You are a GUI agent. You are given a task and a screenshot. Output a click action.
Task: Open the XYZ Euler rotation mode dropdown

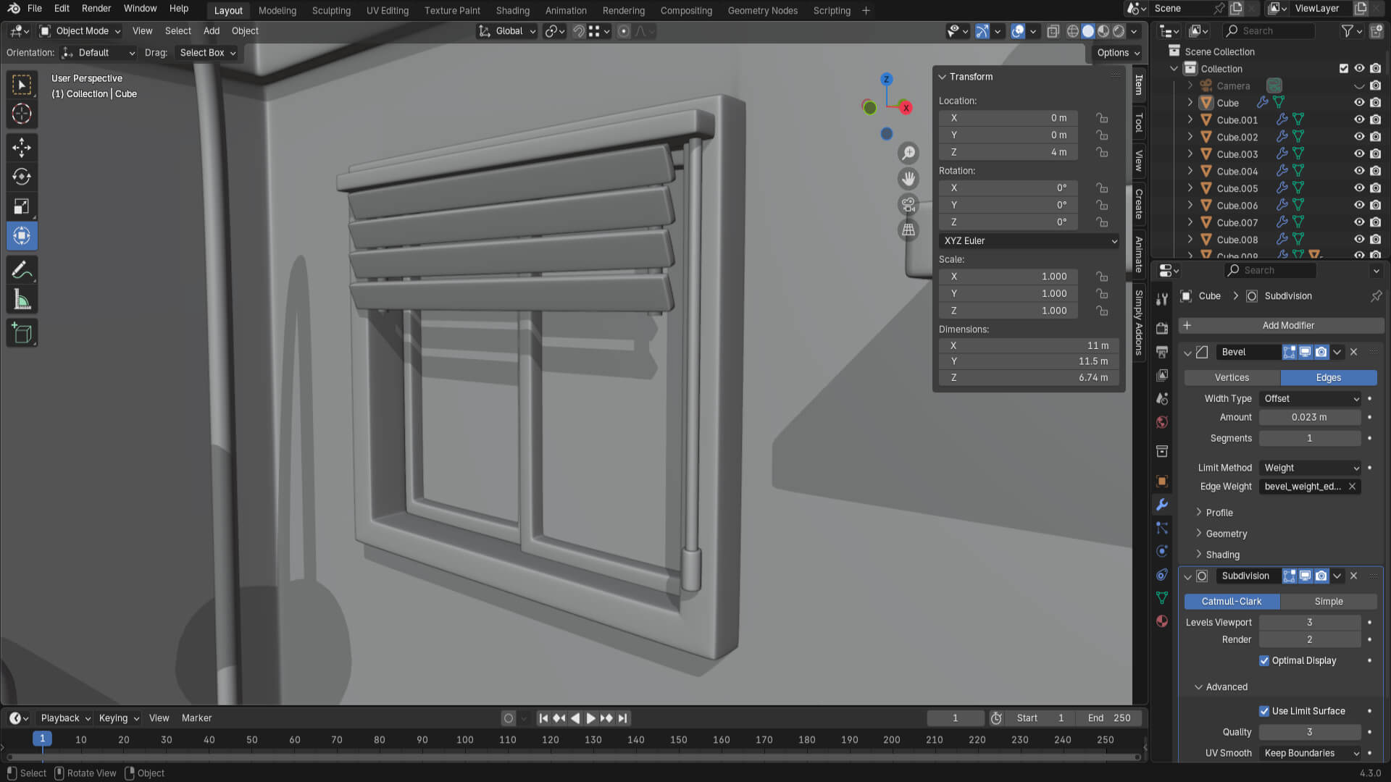[x=1029, y=240]
